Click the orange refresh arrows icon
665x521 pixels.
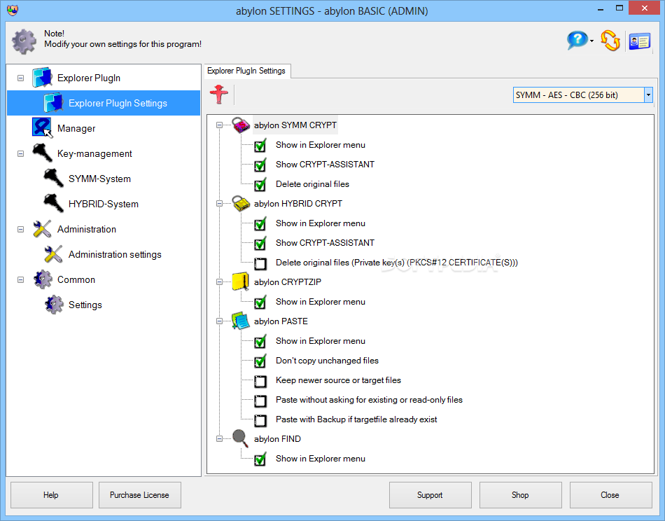(x=610, y=41)
